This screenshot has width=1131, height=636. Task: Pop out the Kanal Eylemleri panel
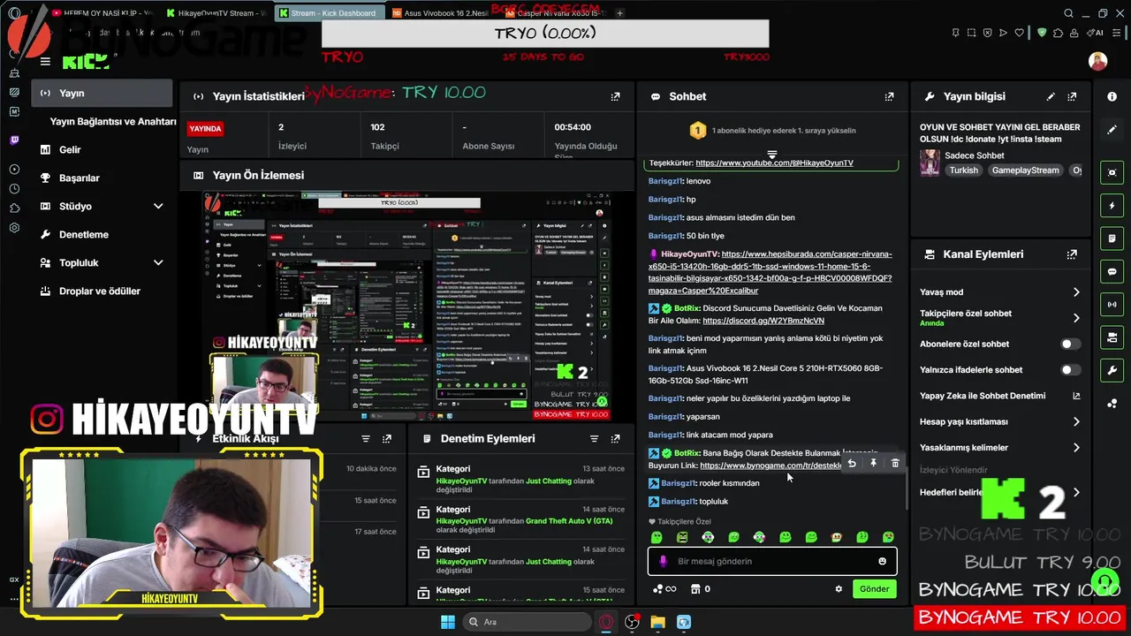coord(1072,254)
